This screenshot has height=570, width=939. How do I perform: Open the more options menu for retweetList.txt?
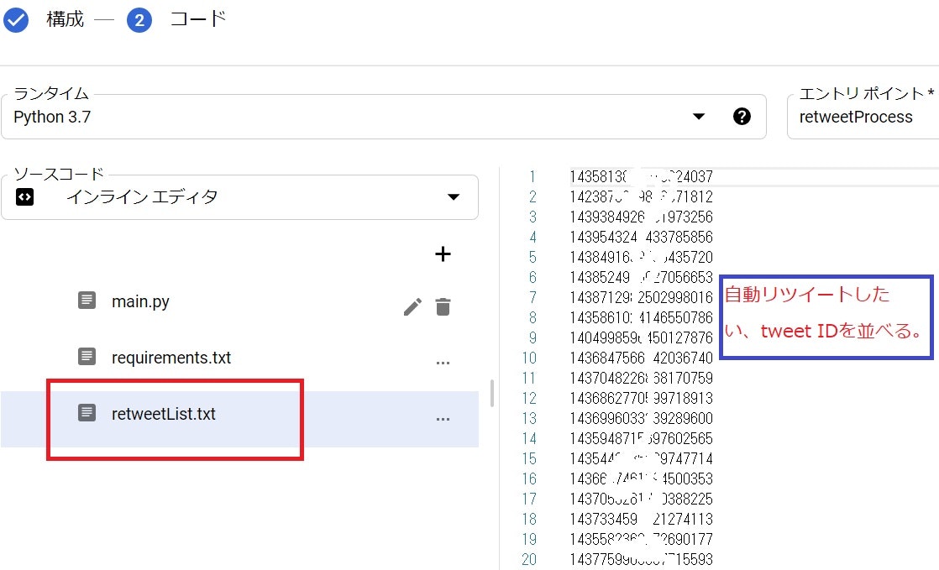(x=443, y=419)
